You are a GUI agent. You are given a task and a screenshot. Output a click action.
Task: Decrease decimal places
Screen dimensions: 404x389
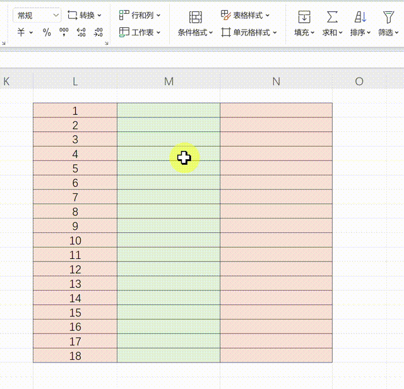point(98,32)
